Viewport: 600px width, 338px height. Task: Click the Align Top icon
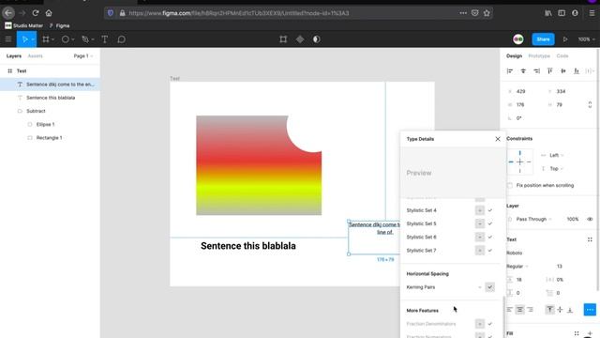click(x=550, y=71)
